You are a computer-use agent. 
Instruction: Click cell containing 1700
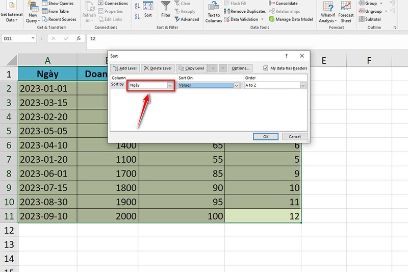pyautogui.click(x=108, y=174)
